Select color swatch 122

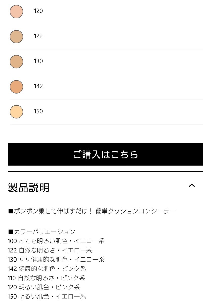tap(16, 37)
